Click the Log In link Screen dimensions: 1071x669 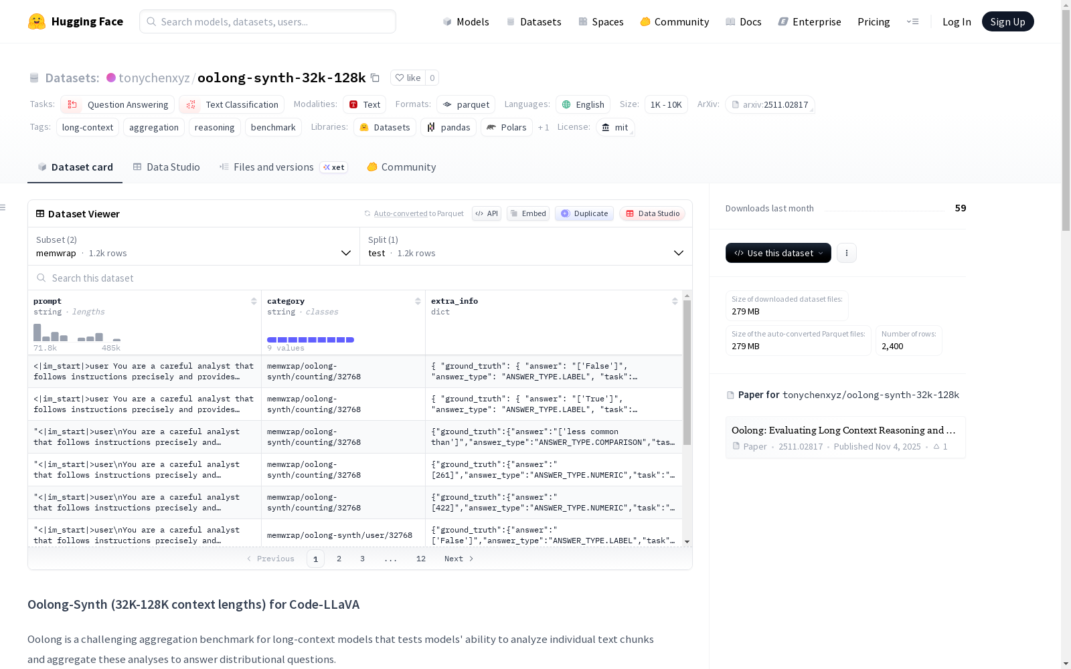(957, 21)
